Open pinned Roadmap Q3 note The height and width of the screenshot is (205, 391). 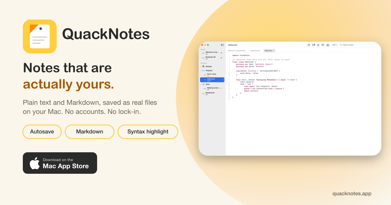coord(212,58)
